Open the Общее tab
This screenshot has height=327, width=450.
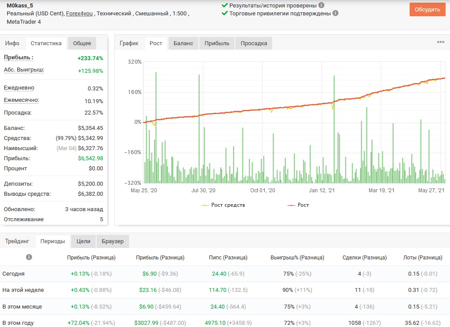click(82, 43)
